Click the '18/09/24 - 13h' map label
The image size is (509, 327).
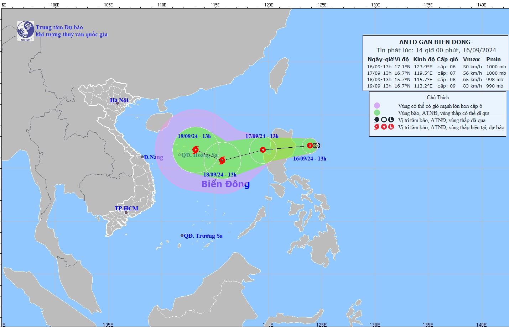[220, 175]
